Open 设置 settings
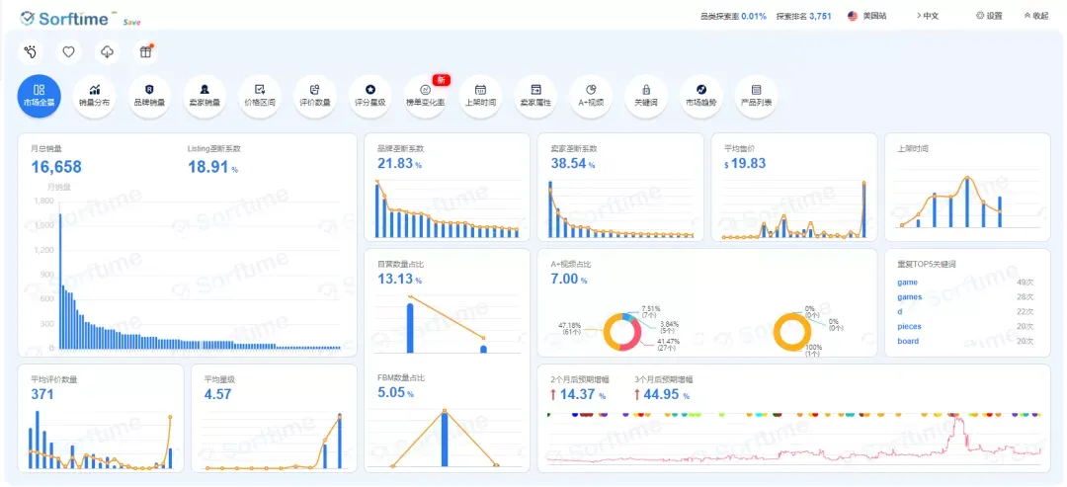The width and height of the screenshot is (1067, 487). pyautogui.click(x=989, y=16)
